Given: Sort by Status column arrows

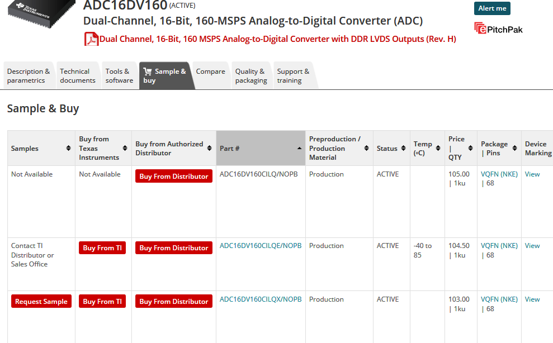Looking at the screenshot, I should [404, 149].
